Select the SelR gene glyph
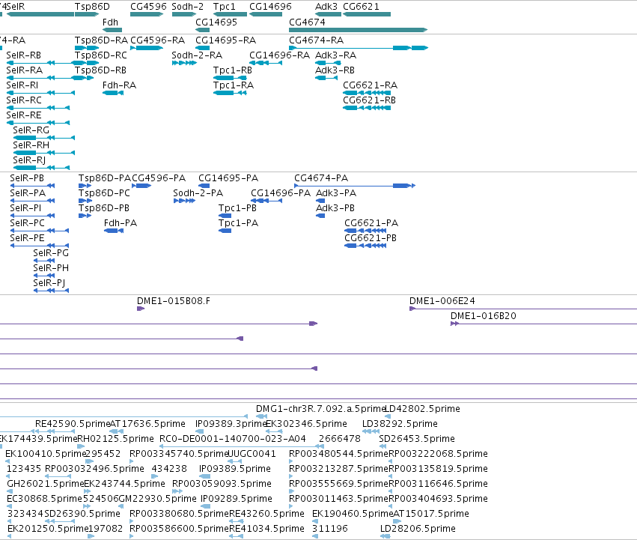 (40, 14)
